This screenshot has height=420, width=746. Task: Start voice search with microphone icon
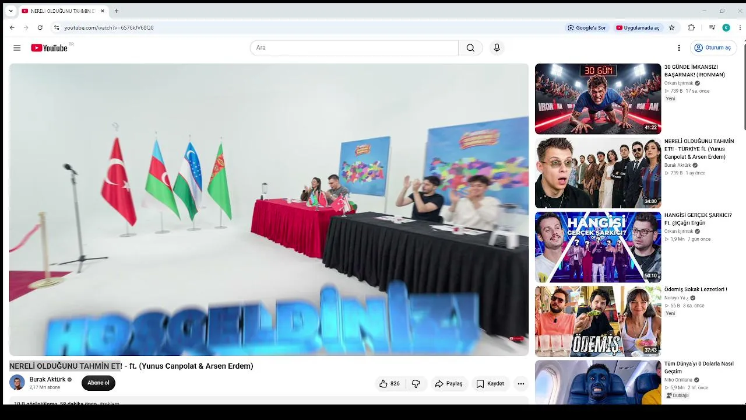click(497, 48)
